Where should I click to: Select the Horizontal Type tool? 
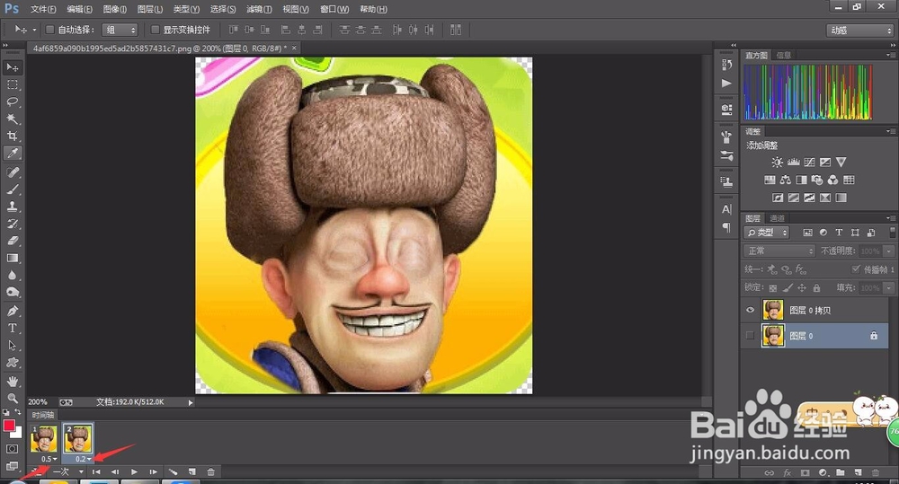click(x=13, y=329)
